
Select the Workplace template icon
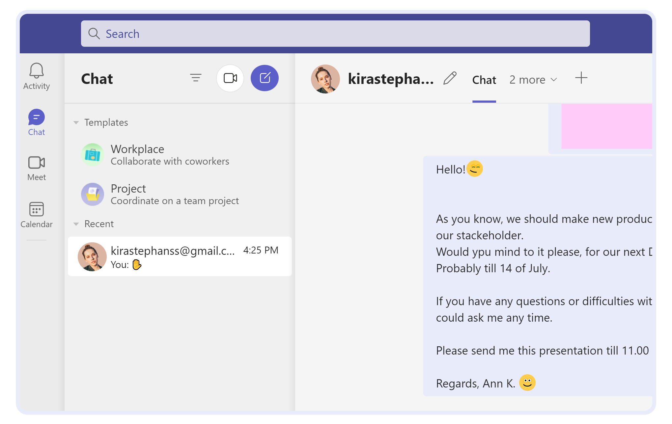click(93, 154)
